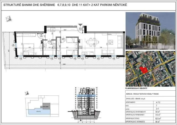This screenshot has height=125, width=177.
Task: Click the apartment value 'A 7-2'
Action: pyautogui.click(x=158, y=102)
